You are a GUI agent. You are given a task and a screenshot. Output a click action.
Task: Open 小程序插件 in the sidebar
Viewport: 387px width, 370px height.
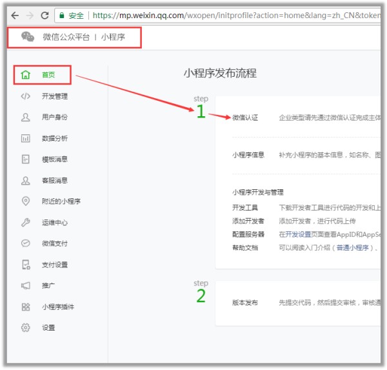pyautogui.click(x=57, y=307)
